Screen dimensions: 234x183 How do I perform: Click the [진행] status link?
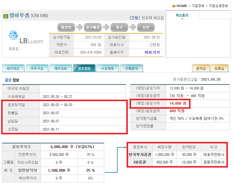coord(135,18)
